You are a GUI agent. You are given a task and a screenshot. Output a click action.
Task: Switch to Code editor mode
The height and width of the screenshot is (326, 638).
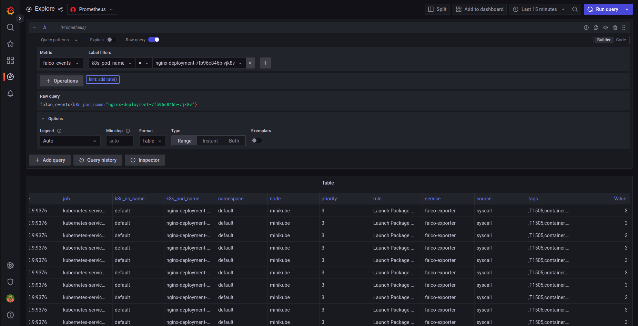click(x=621, y=40)
